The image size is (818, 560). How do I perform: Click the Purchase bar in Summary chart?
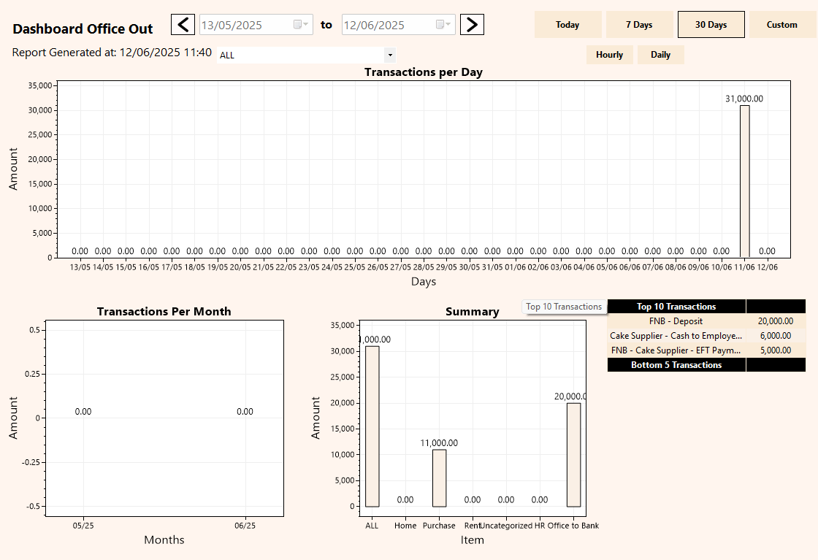(439, 478)
